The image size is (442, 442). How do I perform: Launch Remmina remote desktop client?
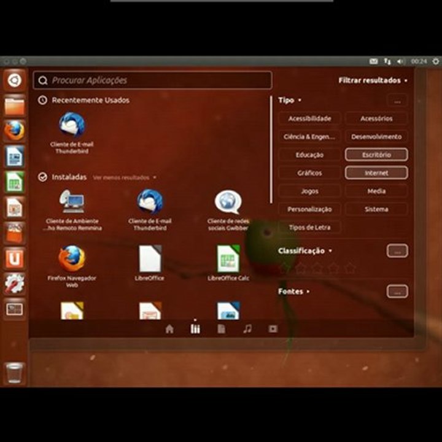[72, 210]
